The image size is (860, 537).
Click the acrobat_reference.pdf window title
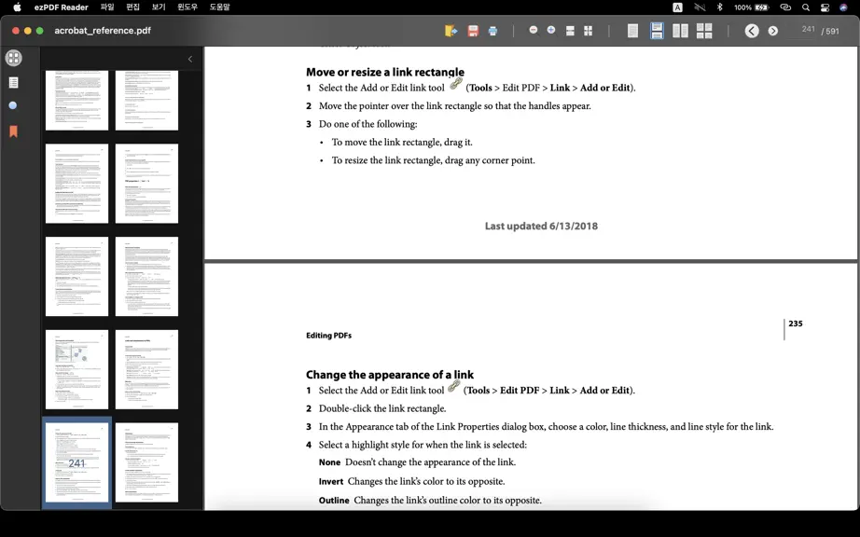click(x=103, y=31)
